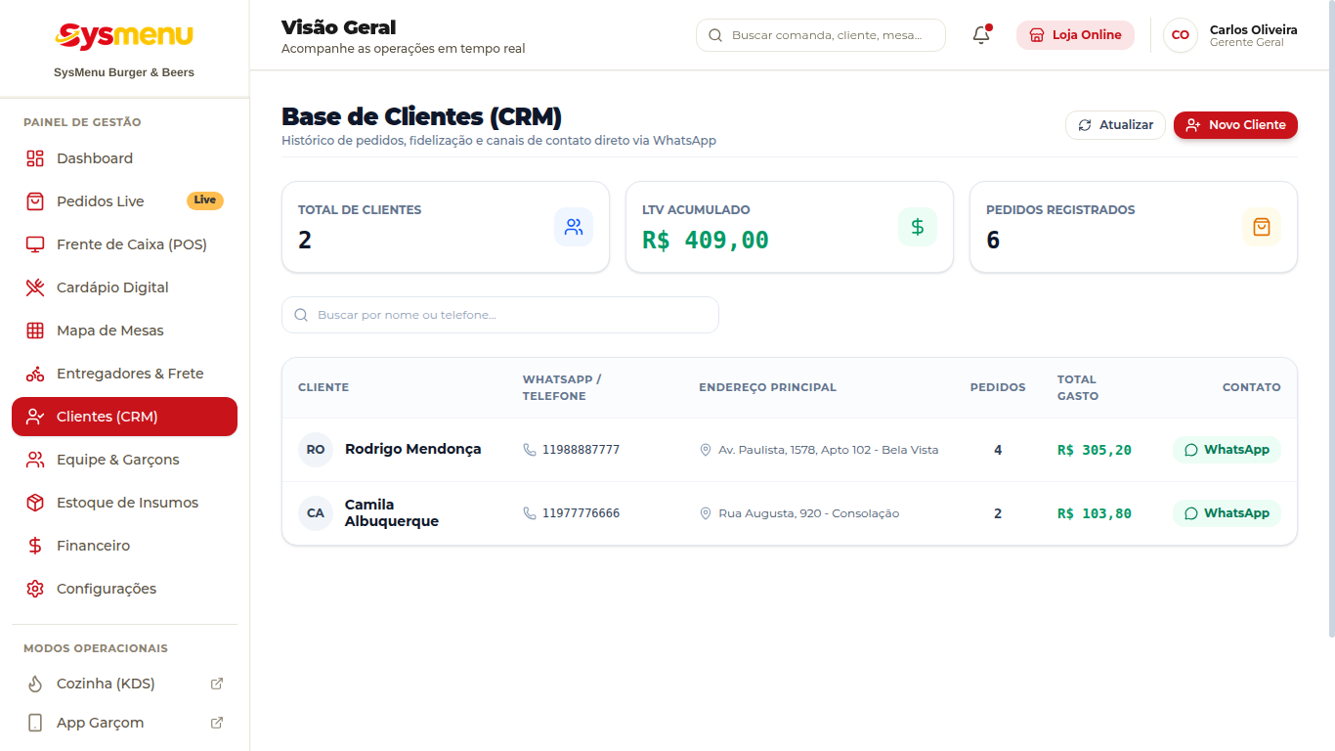This screenshot has height=751, width=1335.
Task: Contact Camila Albuquerque via WhatsApp button
Action: click(1227, 513)
